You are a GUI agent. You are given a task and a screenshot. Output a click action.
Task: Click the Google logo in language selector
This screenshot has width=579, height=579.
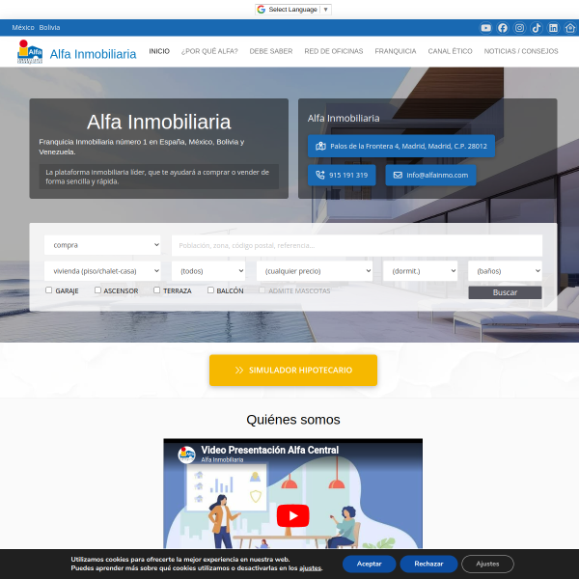pyautogui.click(x=262, y=10)
